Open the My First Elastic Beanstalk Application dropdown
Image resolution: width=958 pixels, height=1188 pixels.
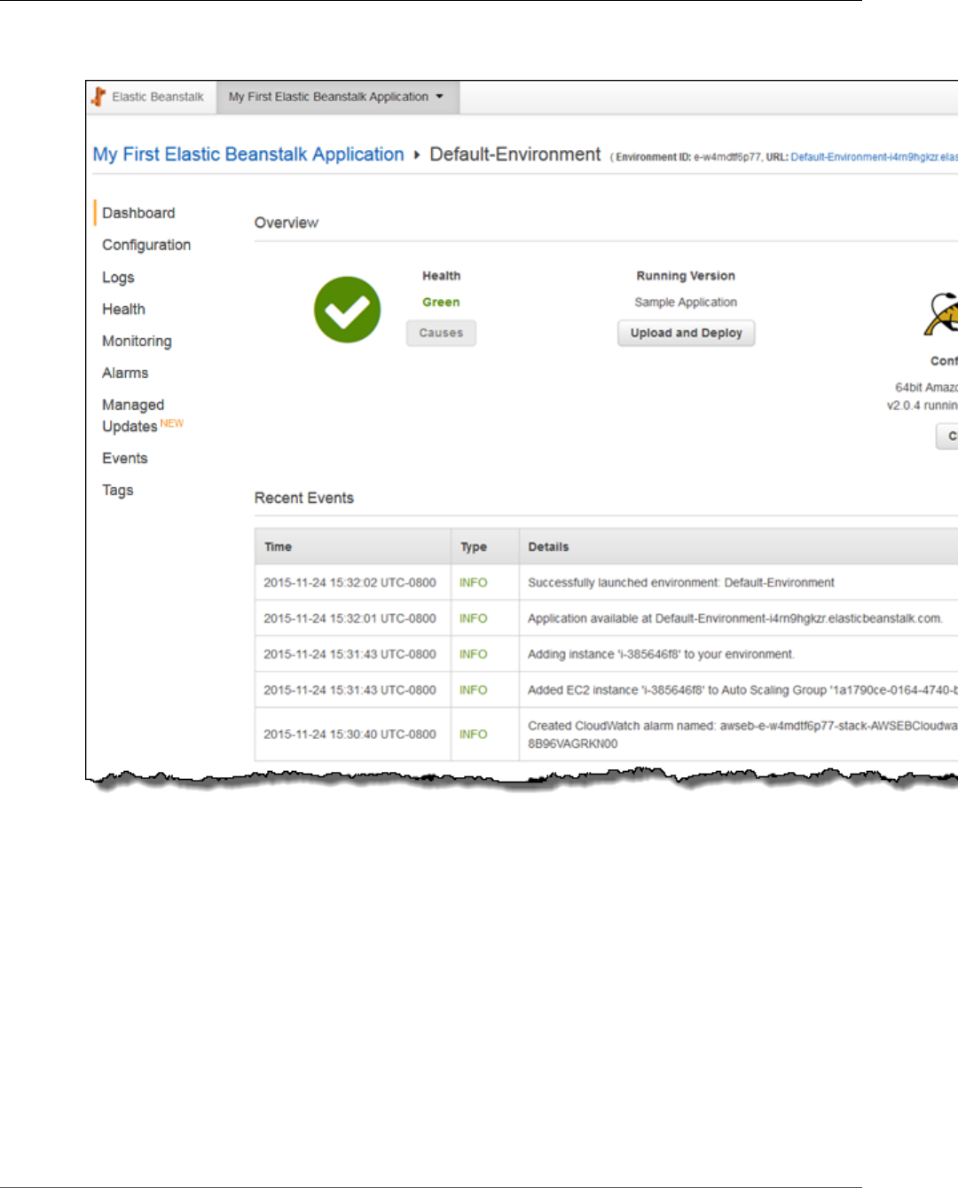click(x=336, y=97)
